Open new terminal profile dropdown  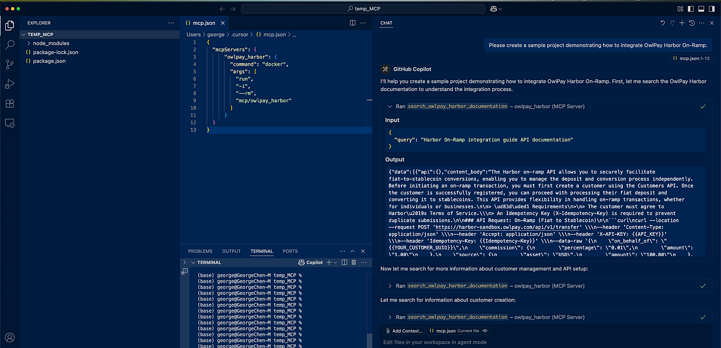(x=335, y=262)
